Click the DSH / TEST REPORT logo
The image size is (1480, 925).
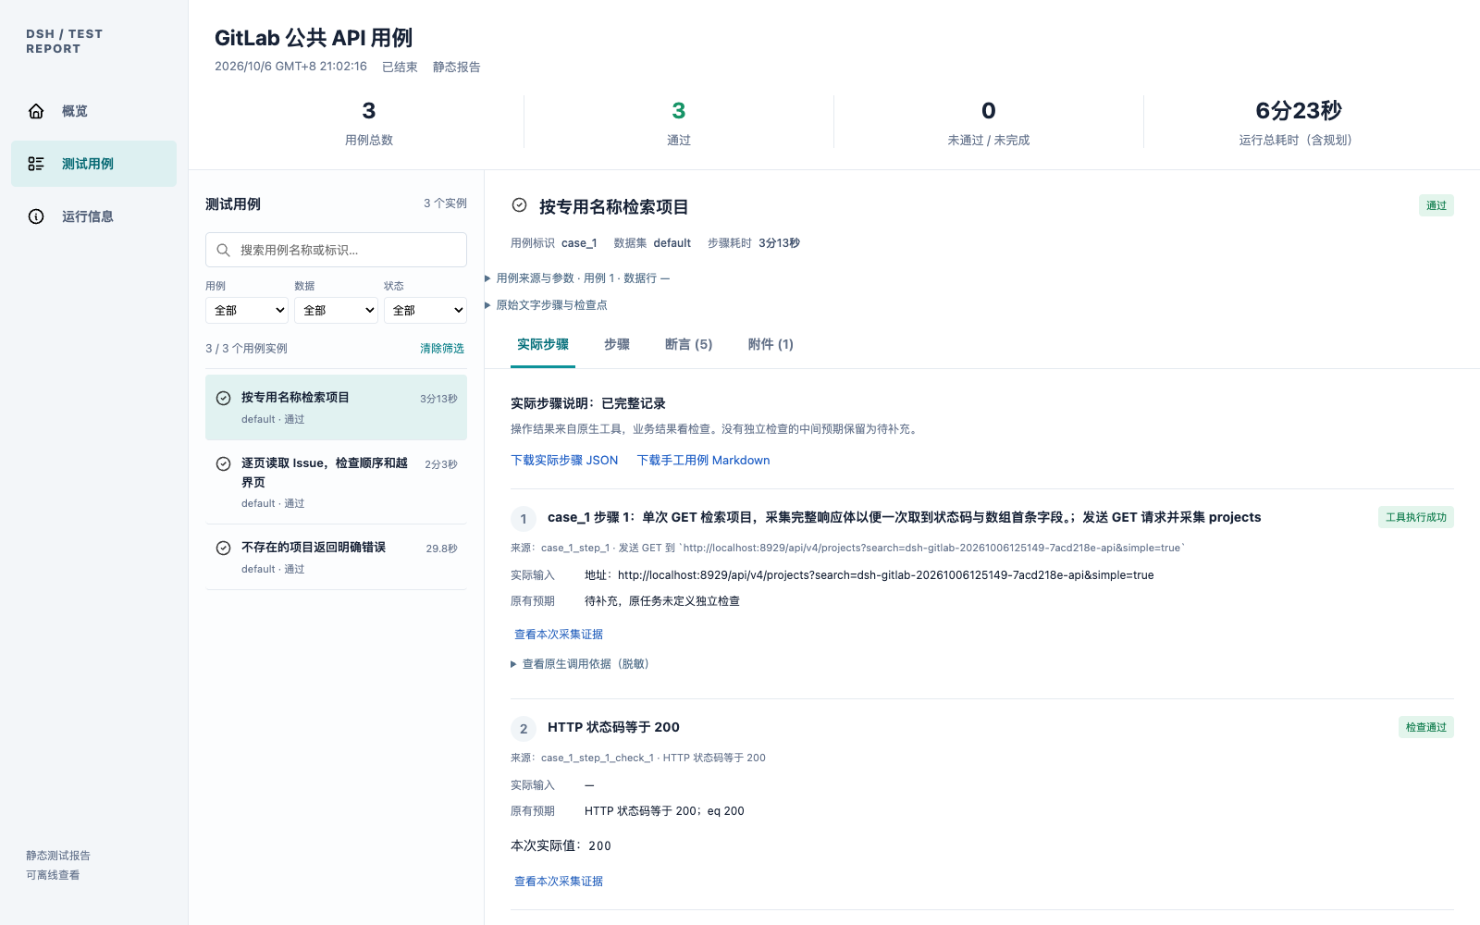(64, 42)
